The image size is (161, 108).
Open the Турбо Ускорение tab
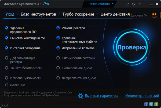pyautogui.click(x=78, y=14)
